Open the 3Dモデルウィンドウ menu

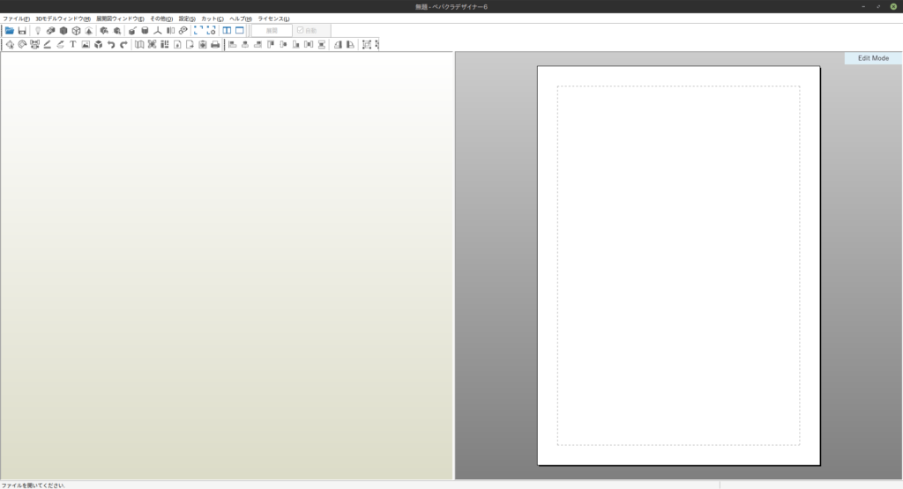63,19
